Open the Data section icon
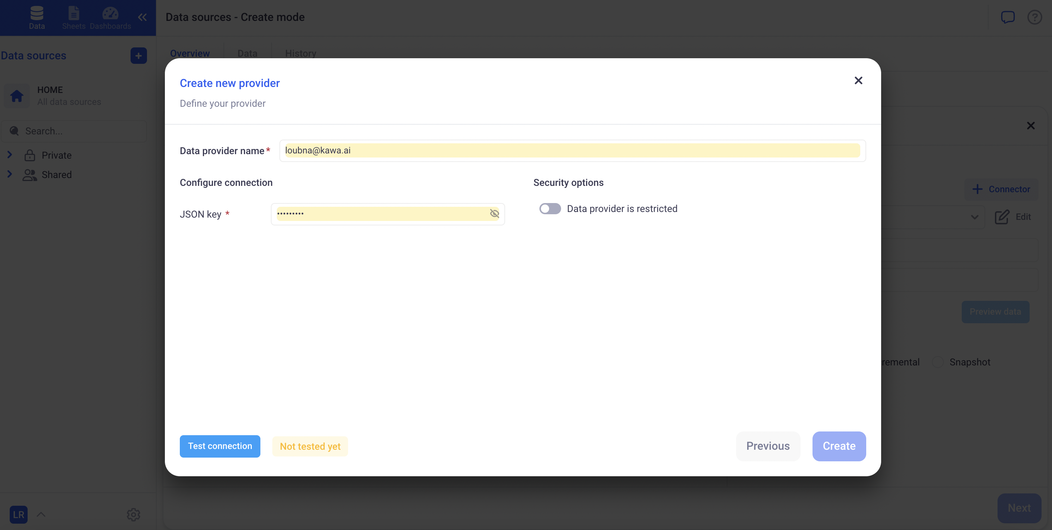1052x530 pixels. [x=37, y=17]
